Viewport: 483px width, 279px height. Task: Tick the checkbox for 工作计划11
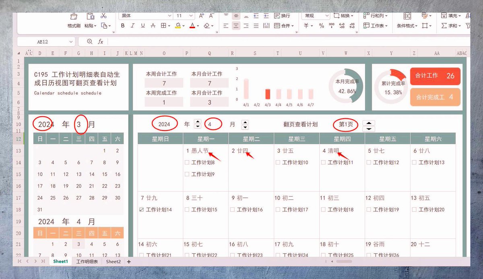(x=323, y=163)
